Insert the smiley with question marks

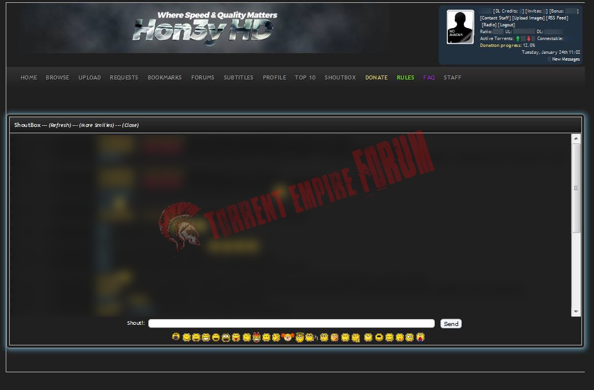point(310,337)
